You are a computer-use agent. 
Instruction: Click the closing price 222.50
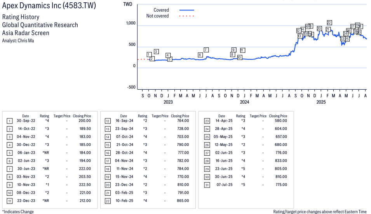point(85,185)
